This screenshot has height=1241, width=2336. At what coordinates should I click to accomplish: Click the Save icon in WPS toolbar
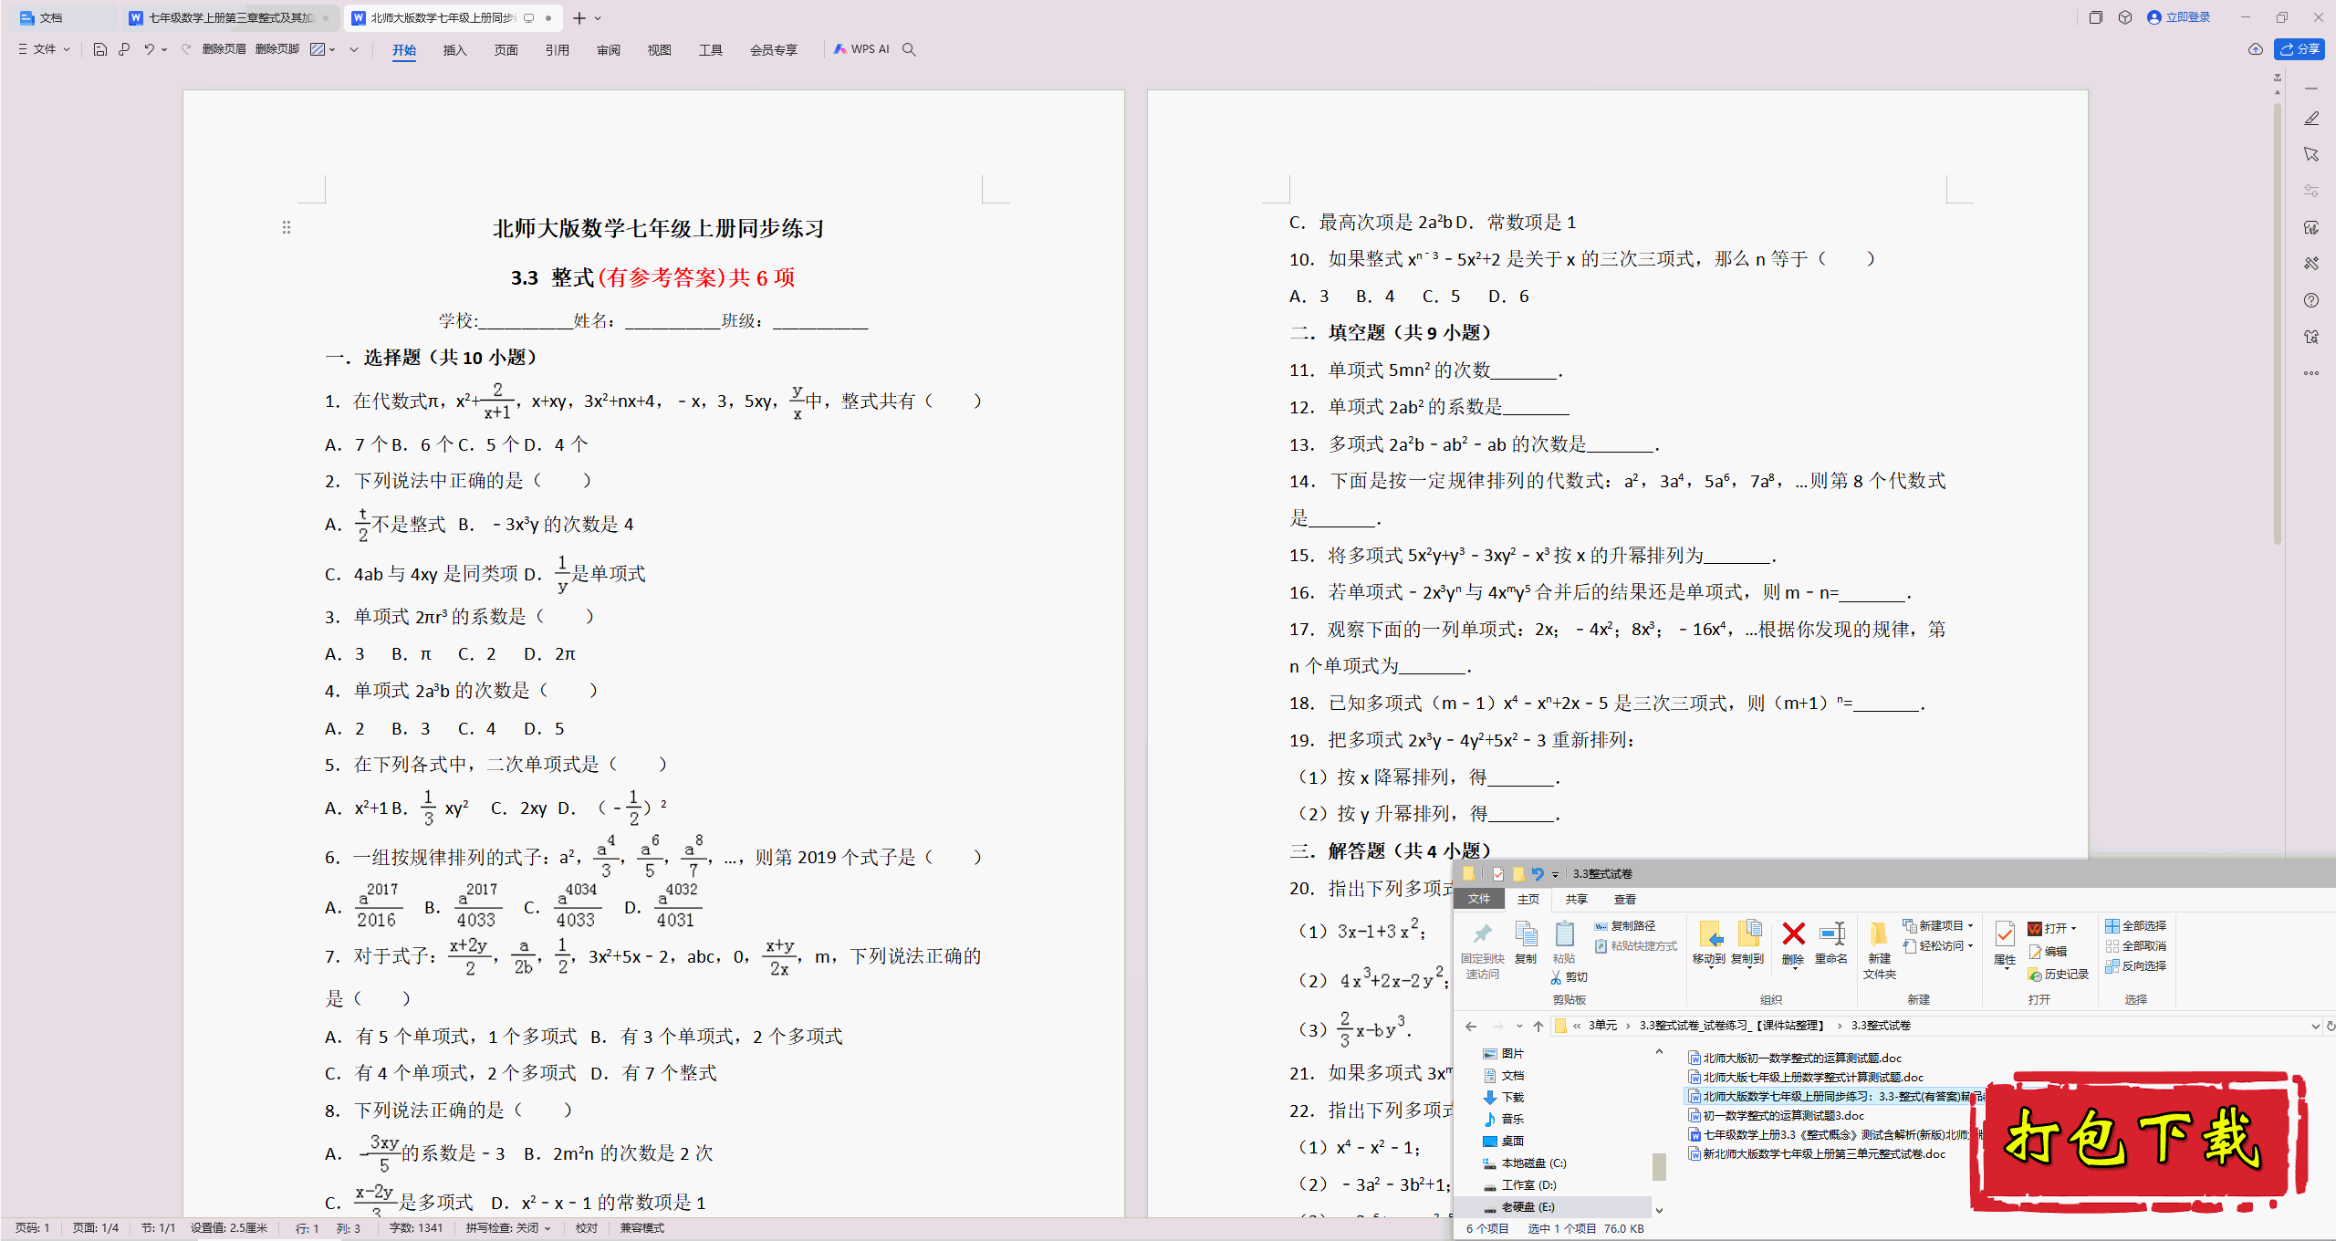[x=100, y=49]
